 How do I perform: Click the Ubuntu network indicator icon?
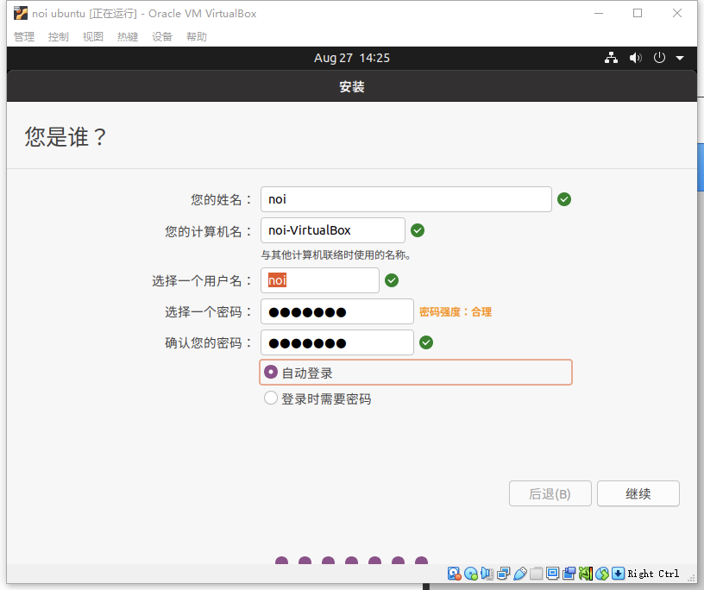[x=611, y=58]
